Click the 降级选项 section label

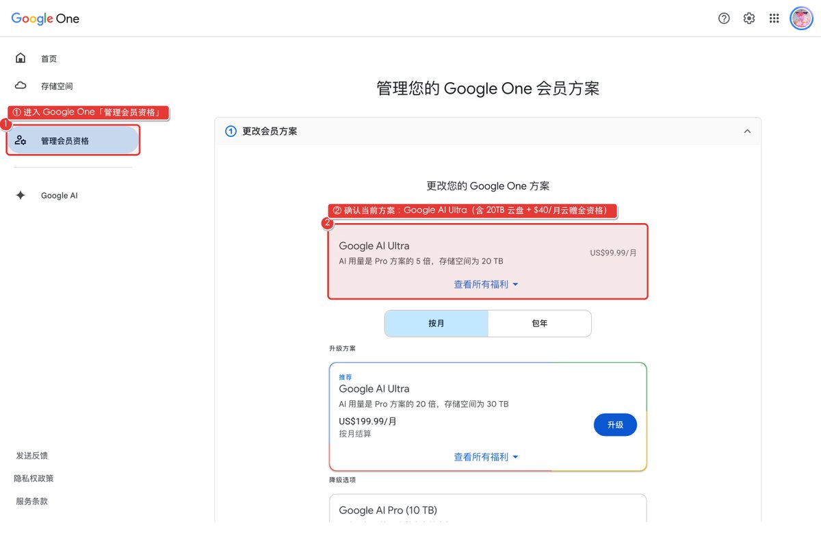(342, 480)
